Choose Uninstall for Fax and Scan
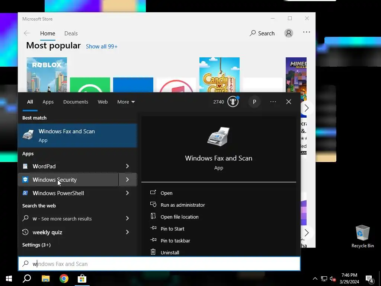This screenshot has width=381, height=286. [170, 252]
